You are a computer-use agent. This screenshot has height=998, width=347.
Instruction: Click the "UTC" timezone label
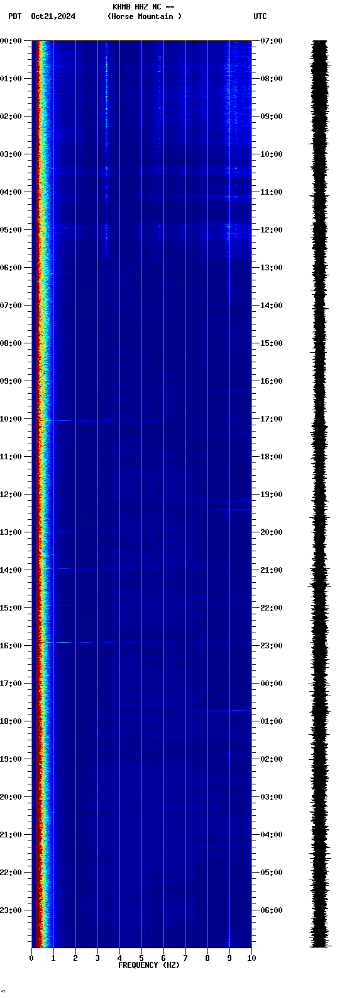pyautogui.click(x=260, y=16)
